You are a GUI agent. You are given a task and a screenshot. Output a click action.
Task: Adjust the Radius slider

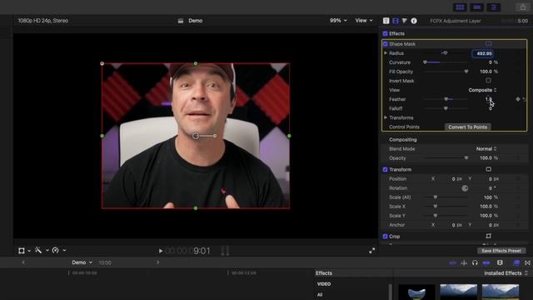pyautogui.click(x=446, y=53)
